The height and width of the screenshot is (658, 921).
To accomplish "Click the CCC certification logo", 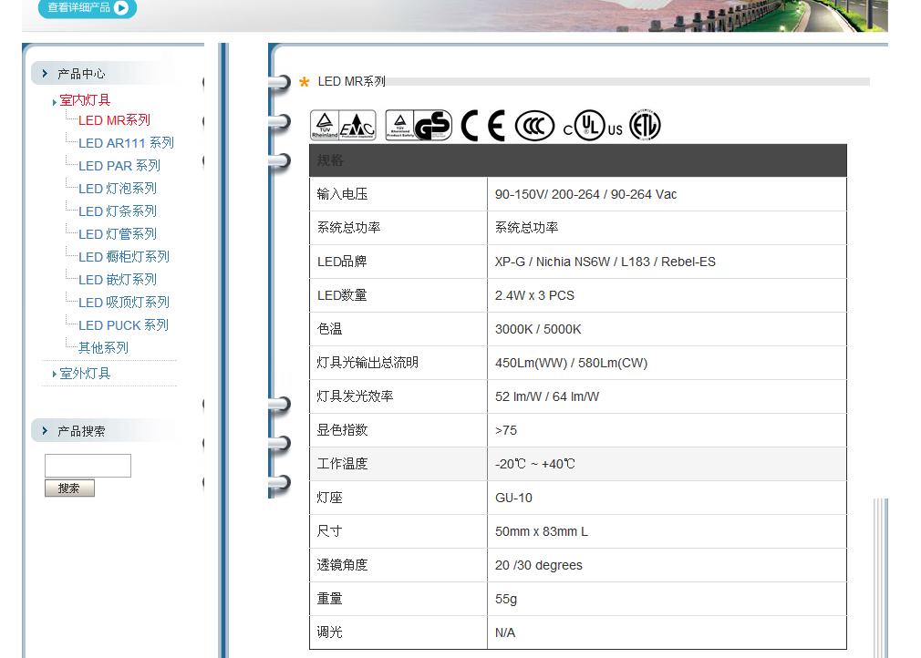I will [534, 127].
